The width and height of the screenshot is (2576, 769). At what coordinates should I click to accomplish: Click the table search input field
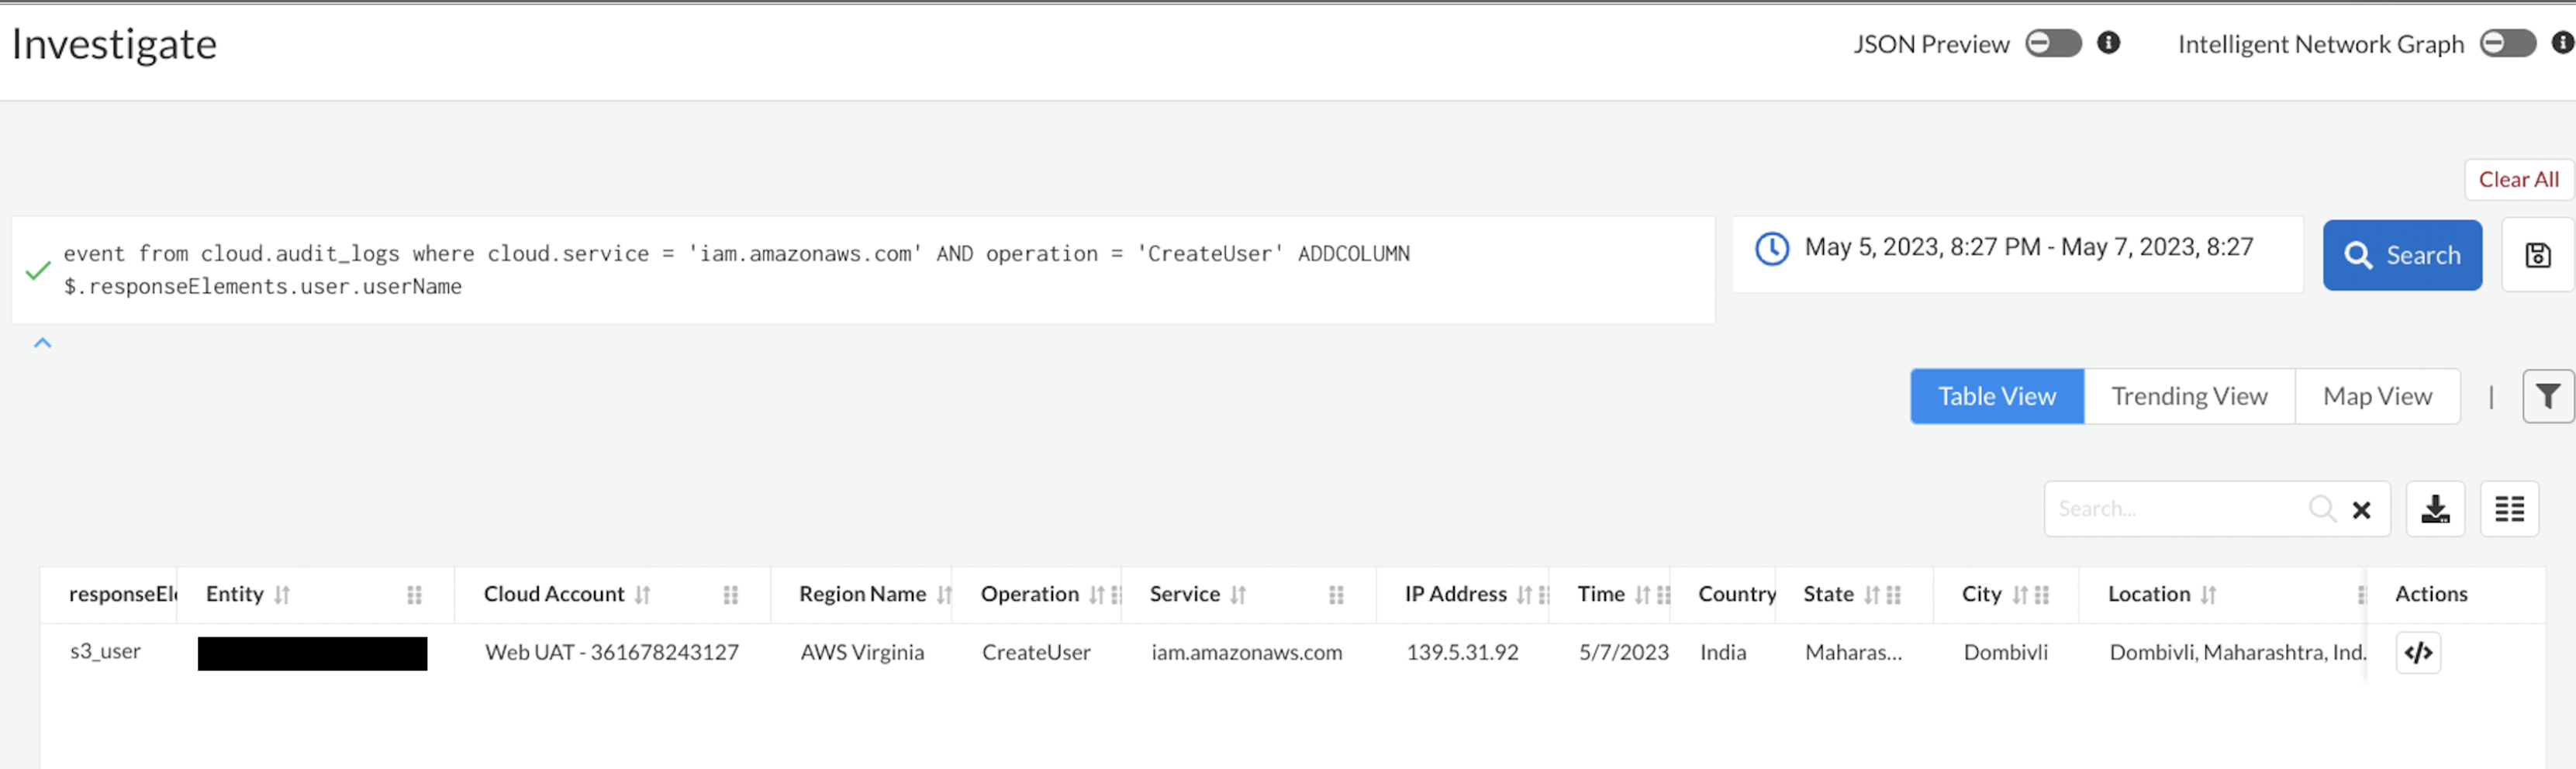coord(2176,509)
